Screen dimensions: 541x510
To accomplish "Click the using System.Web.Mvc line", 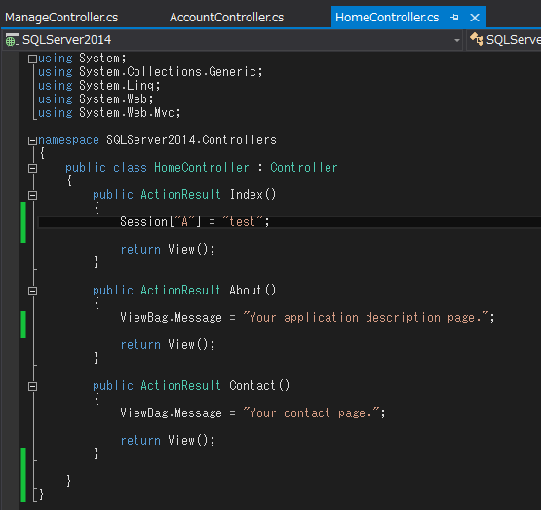I will pyautogui.click(x=109, y=112).
